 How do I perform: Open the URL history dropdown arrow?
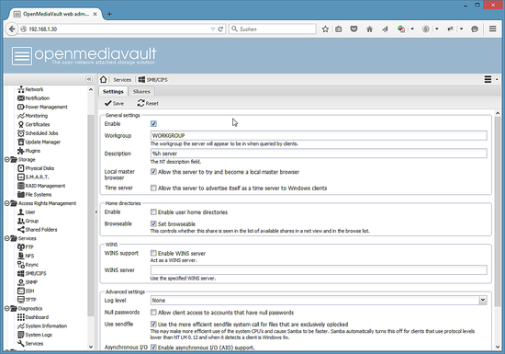[213, 29]
